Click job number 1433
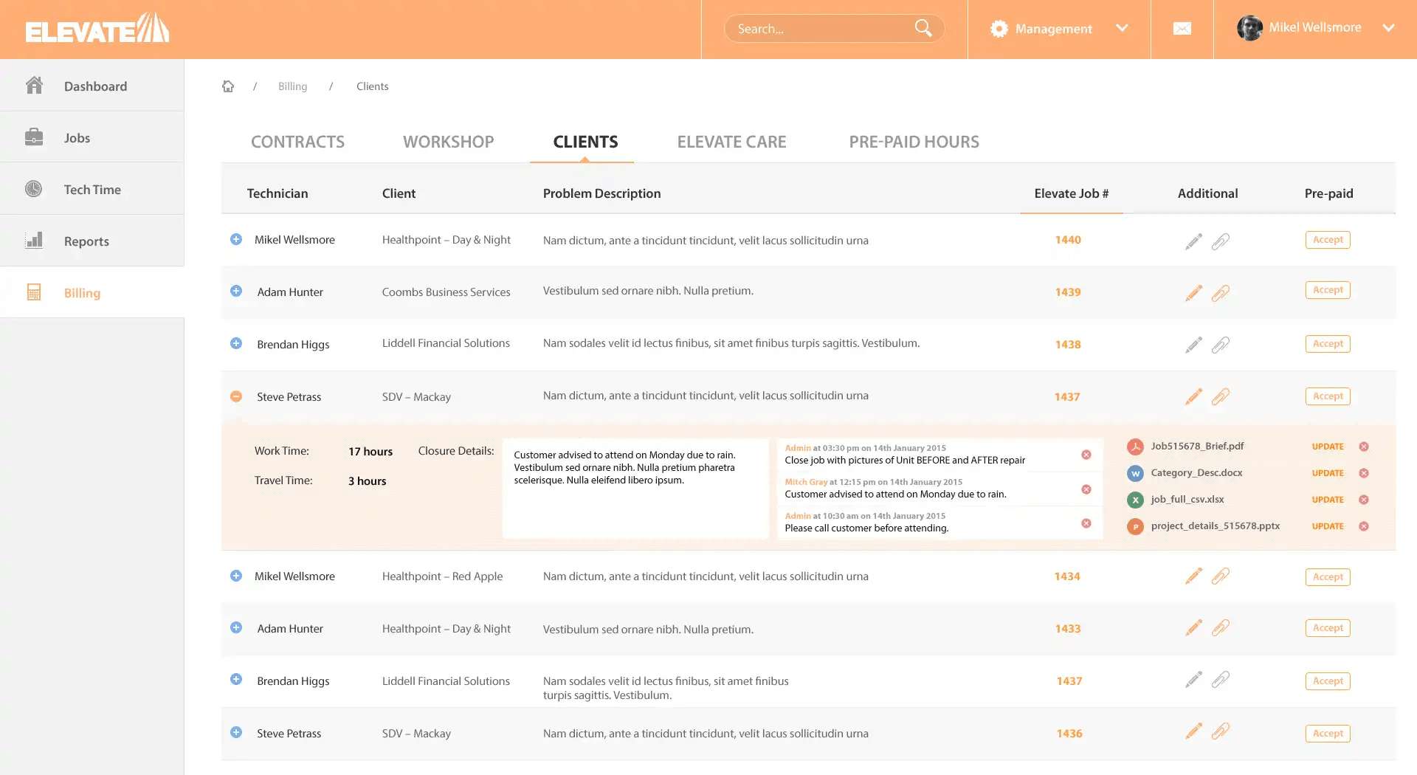Screen dimensions: 1417x775 pyautogui.click(x=1068, y=629)
